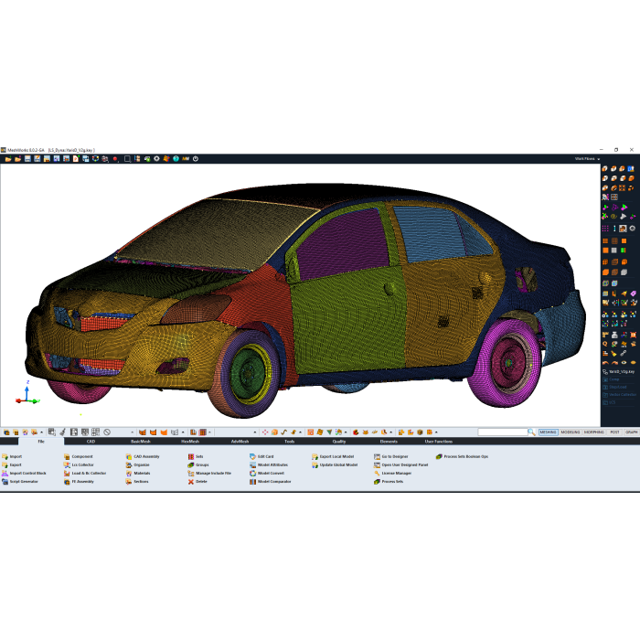This screenshot has width=640, height=640.
Task: Switch to the Quality tab
Action: click(x=339, y=442)
